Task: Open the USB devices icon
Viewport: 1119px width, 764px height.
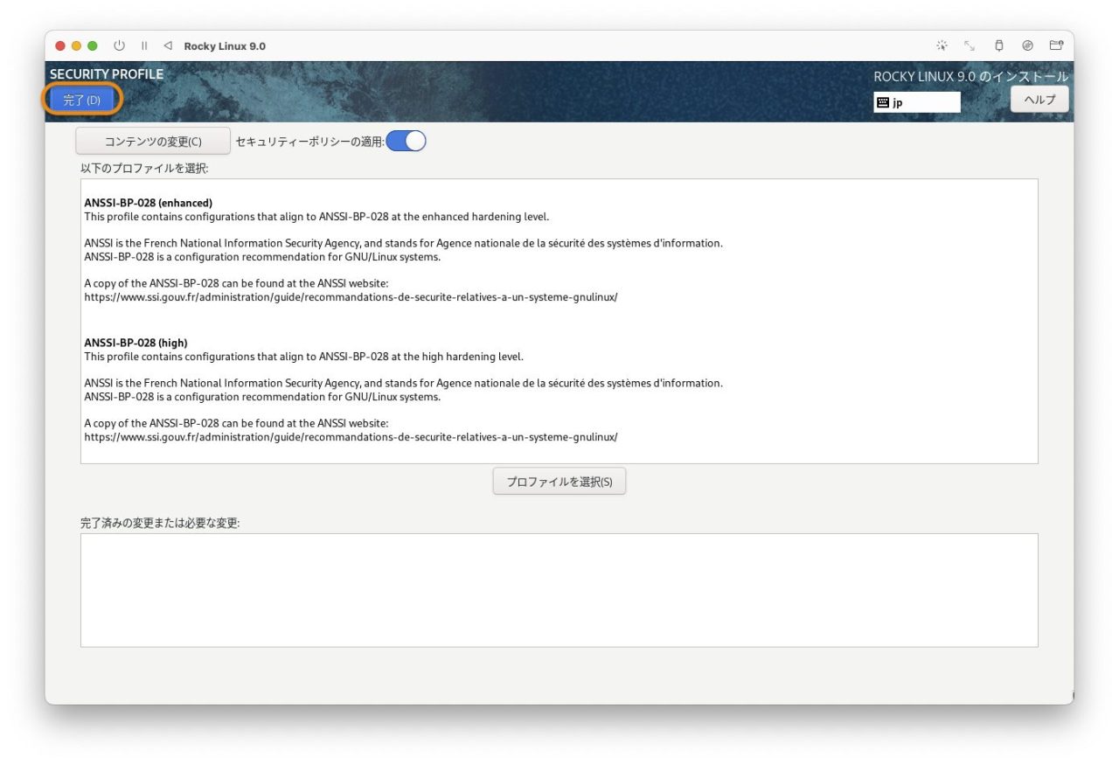Action: pyautogui.click(x=997, y=45)
